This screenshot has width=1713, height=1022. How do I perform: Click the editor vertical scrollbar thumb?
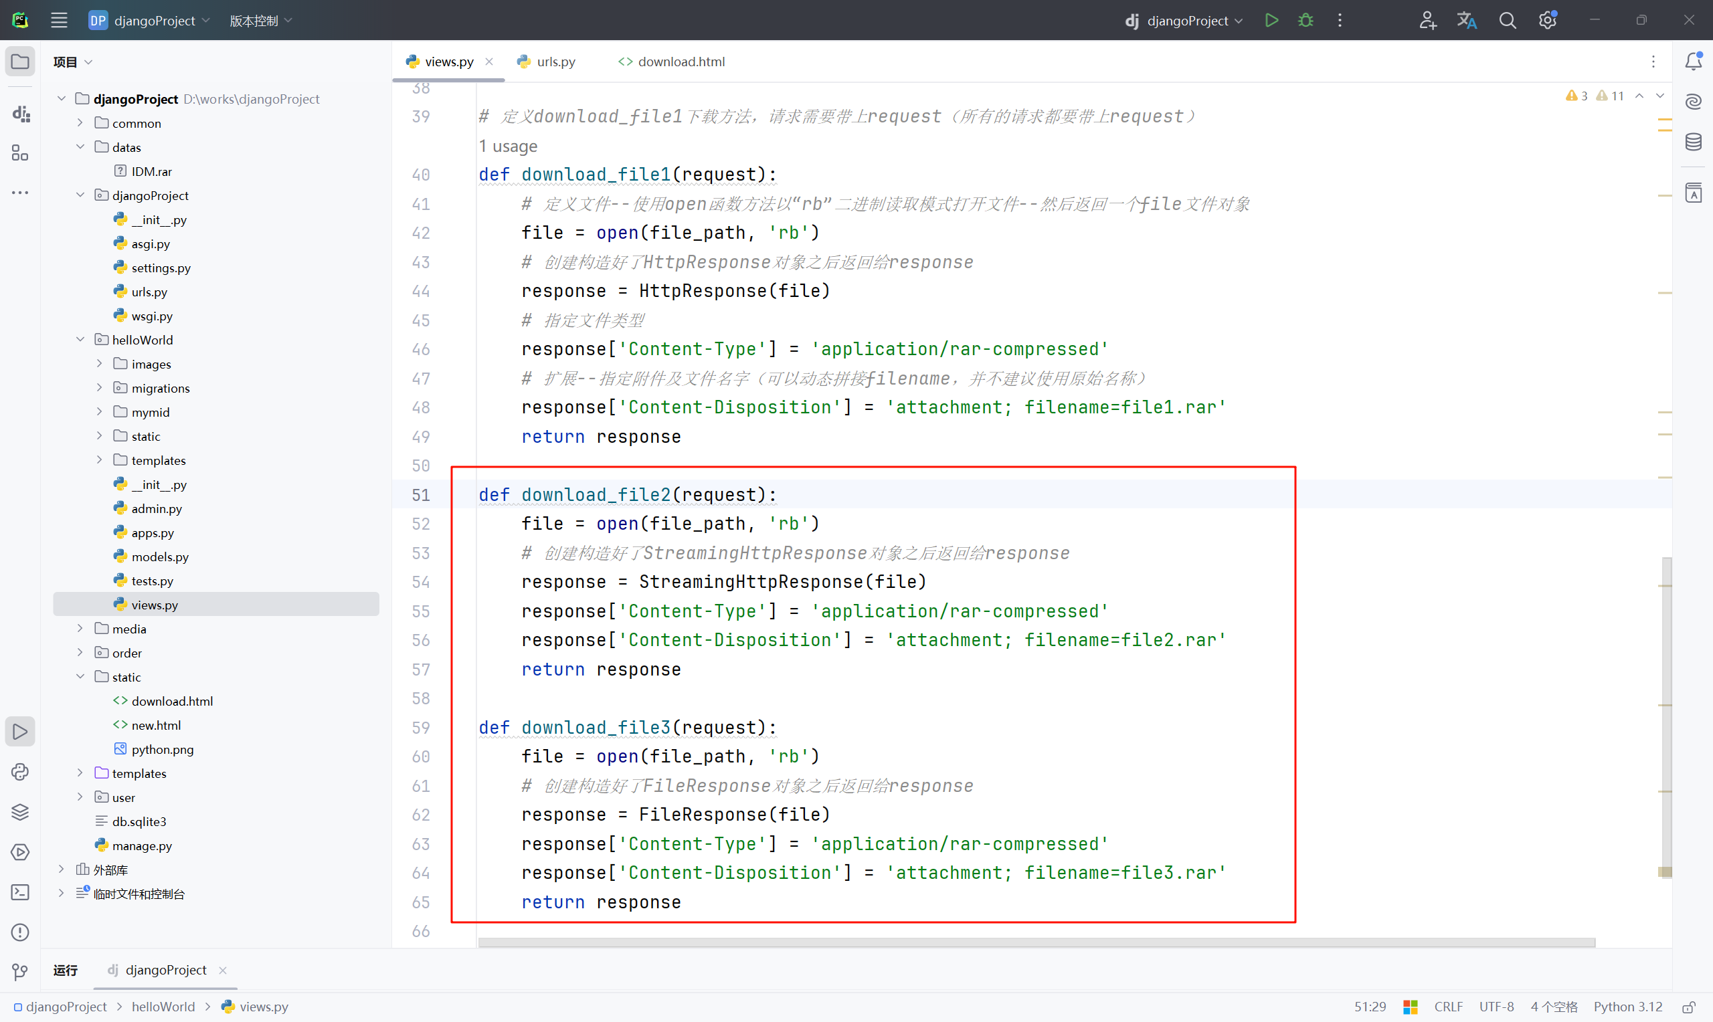pyautogui.click(x=1665, y=716)
